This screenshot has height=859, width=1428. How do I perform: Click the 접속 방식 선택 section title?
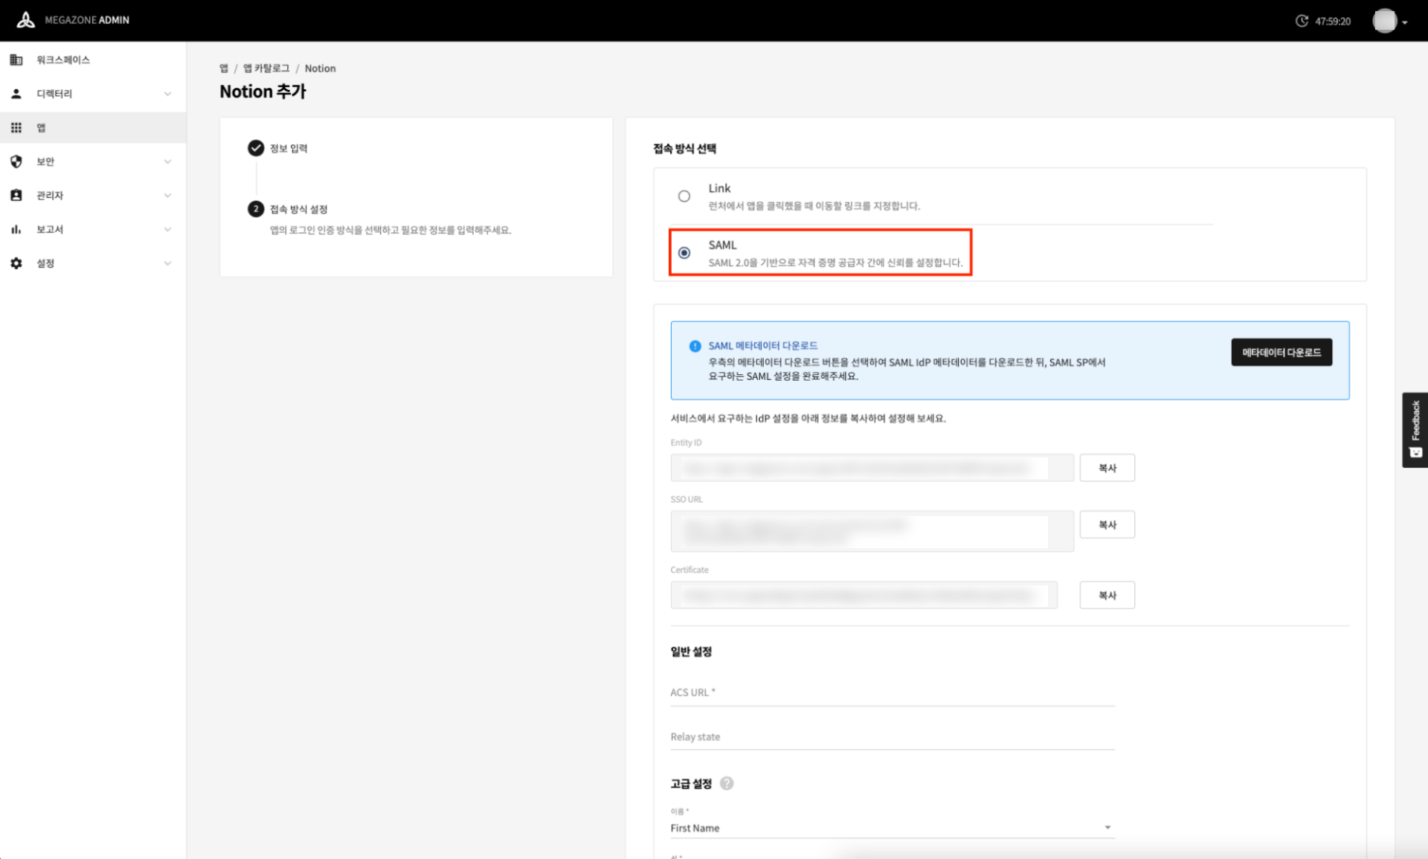click(x=684, y=149)
